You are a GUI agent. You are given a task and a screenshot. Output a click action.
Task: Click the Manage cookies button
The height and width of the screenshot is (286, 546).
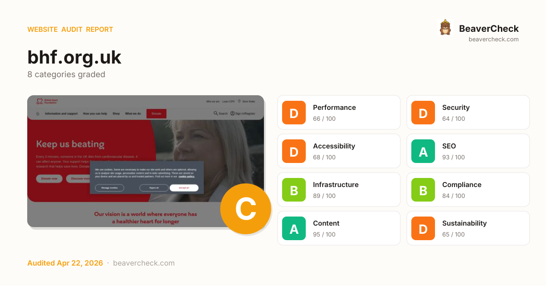(109, 187)
